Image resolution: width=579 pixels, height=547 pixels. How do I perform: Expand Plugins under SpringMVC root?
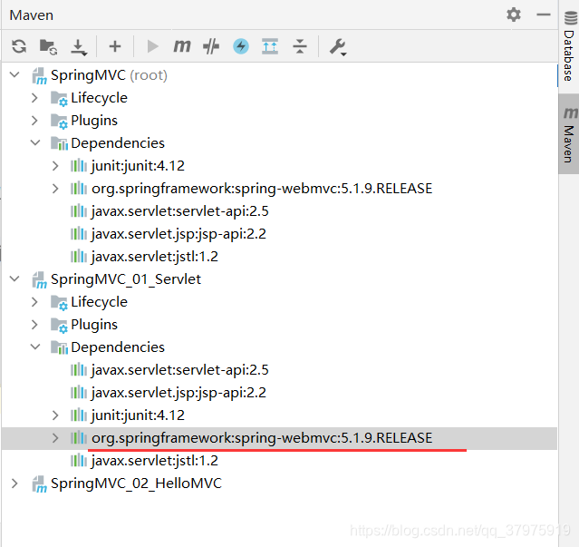34,121
